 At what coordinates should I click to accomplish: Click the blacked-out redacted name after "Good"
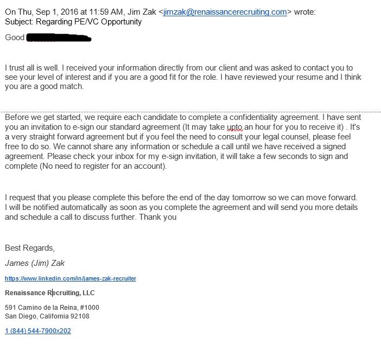coord(58,38)
